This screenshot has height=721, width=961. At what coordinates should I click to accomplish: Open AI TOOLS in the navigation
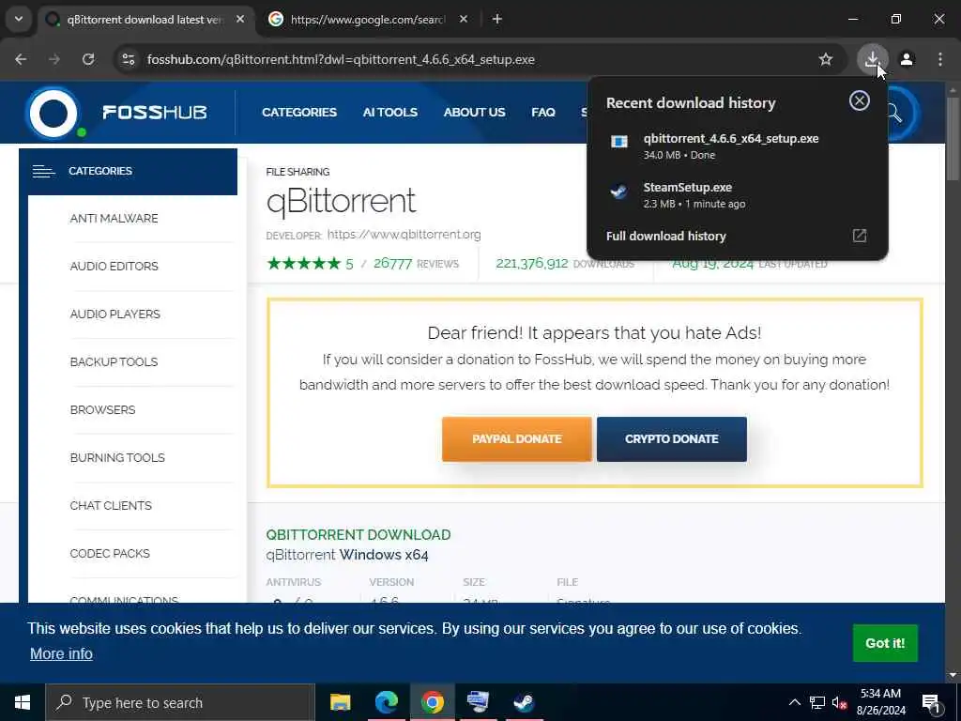[389, 113]
